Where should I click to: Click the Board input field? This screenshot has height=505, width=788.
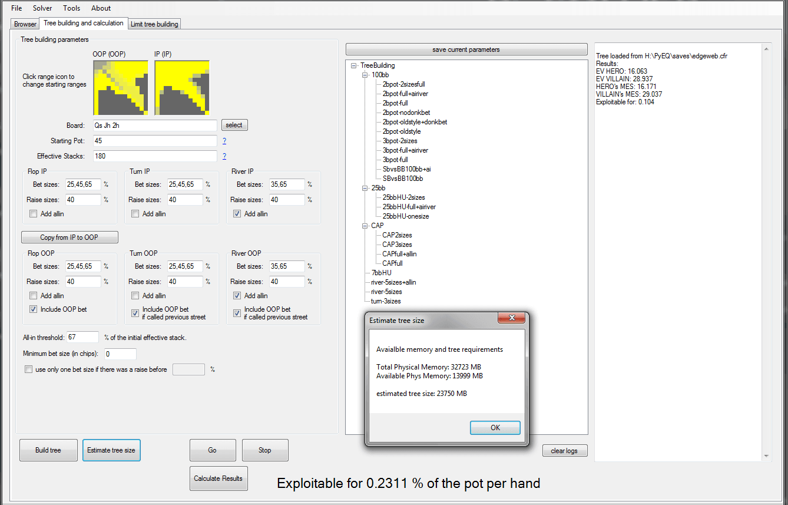click(x=155, y=125)
